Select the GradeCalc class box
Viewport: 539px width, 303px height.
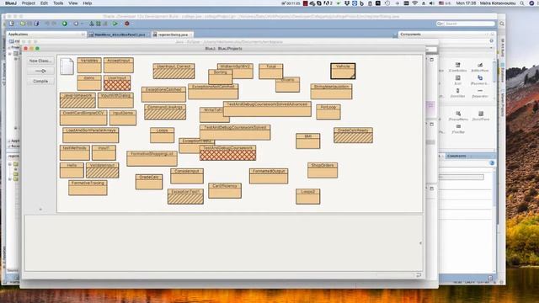(x=149, y=182)
